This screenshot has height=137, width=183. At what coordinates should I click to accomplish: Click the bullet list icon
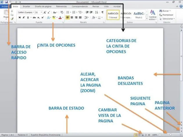tap(68, 12)
